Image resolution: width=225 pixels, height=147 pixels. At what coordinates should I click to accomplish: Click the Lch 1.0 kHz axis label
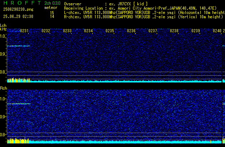click(3, 36)
